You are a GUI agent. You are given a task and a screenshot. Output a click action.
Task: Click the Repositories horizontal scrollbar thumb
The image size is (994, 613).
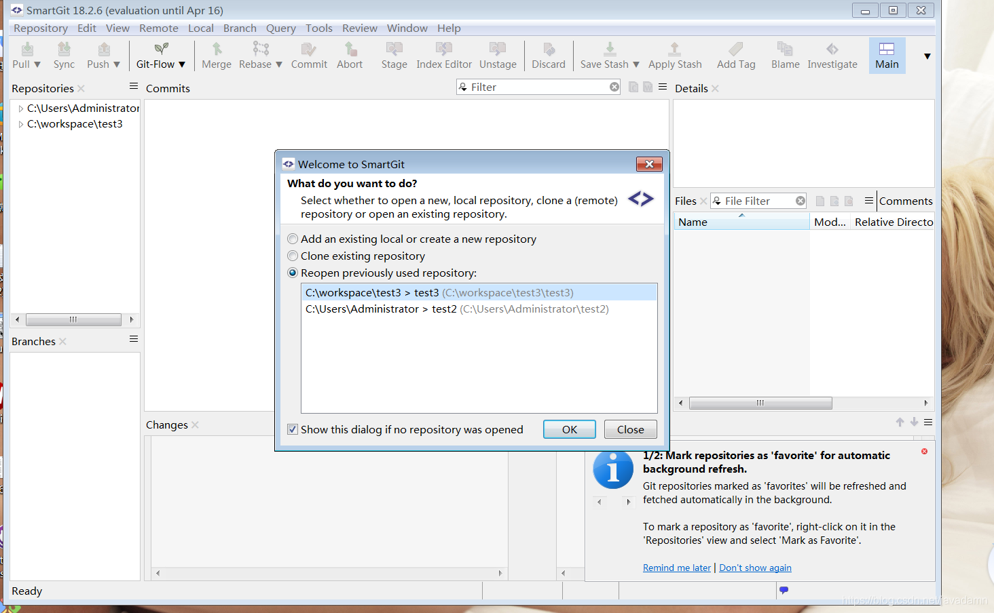(x=73, y=319)
